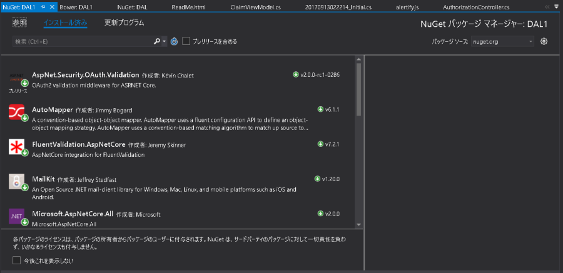Select the MailKit package name
Screen dimensions: 563x273
pos(43,179)
